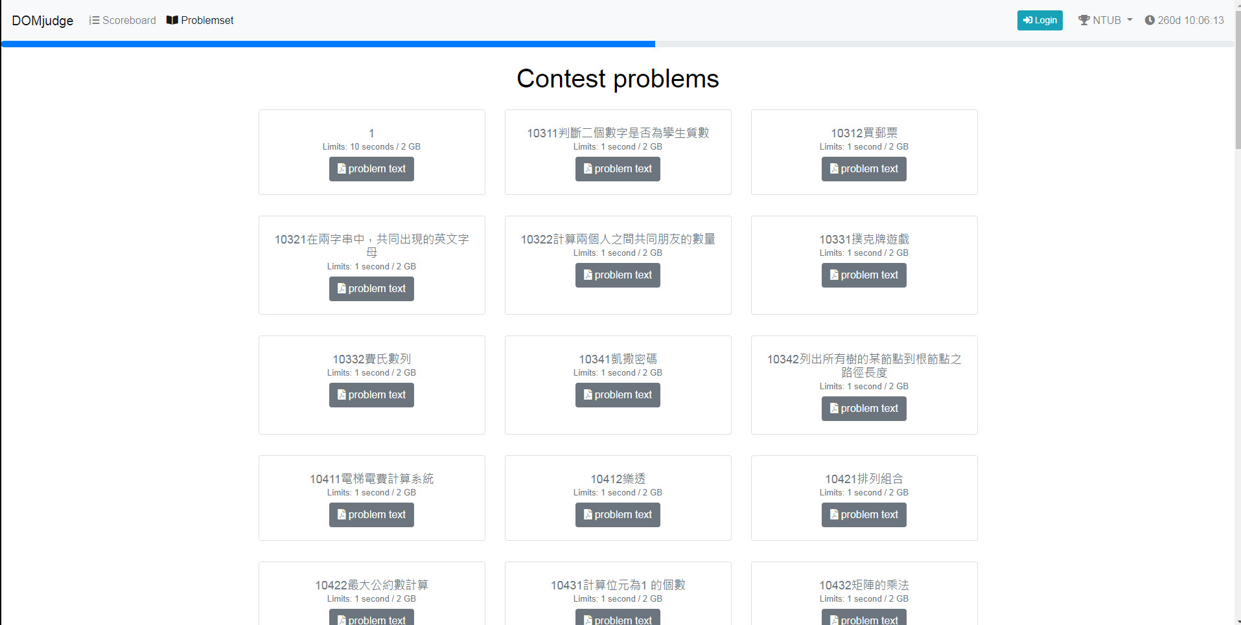1241x625 pixels.
Task: Open the Scoreboard page
Action: coord(128,20)
